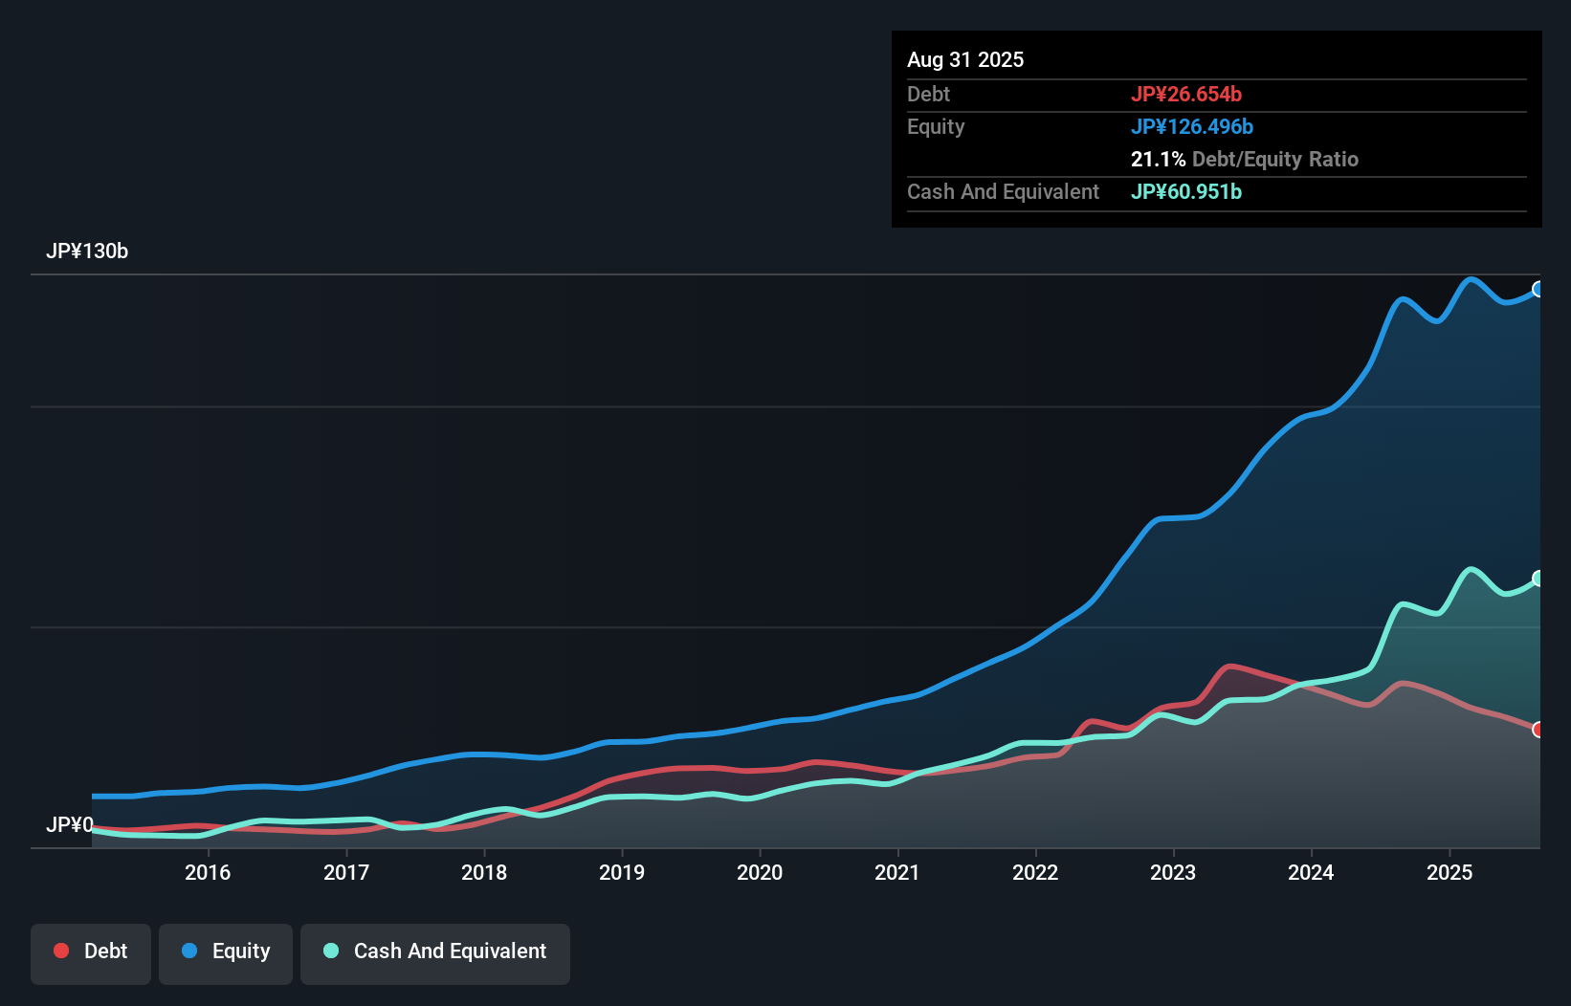Select the 2025 year label
This screenshot has width=1571, height=1006.
click(x=1449, y=872)
